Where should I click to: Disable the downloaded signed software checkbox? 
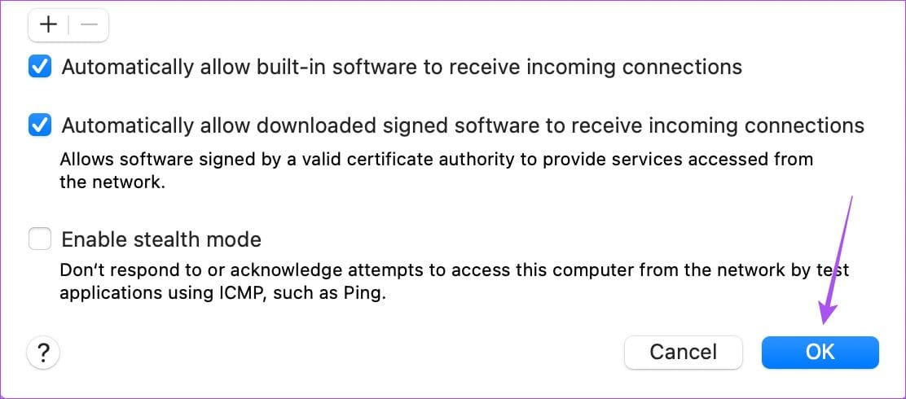[40, 125]
